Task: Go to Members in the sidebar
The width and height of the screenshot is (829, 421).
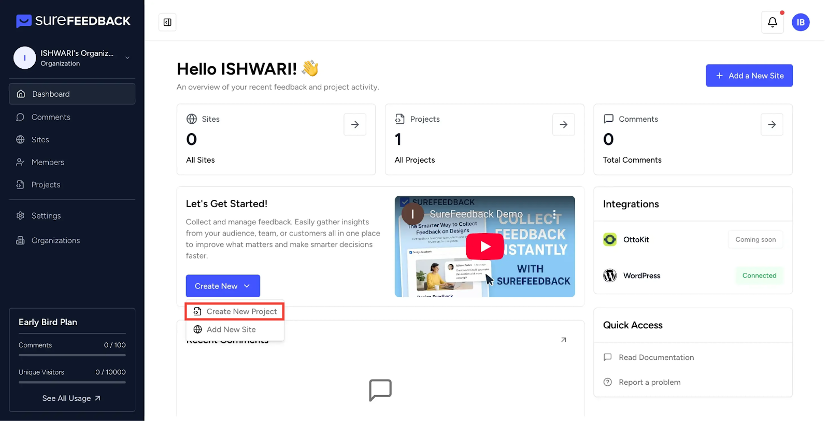Action: click(x=48, y=162)
